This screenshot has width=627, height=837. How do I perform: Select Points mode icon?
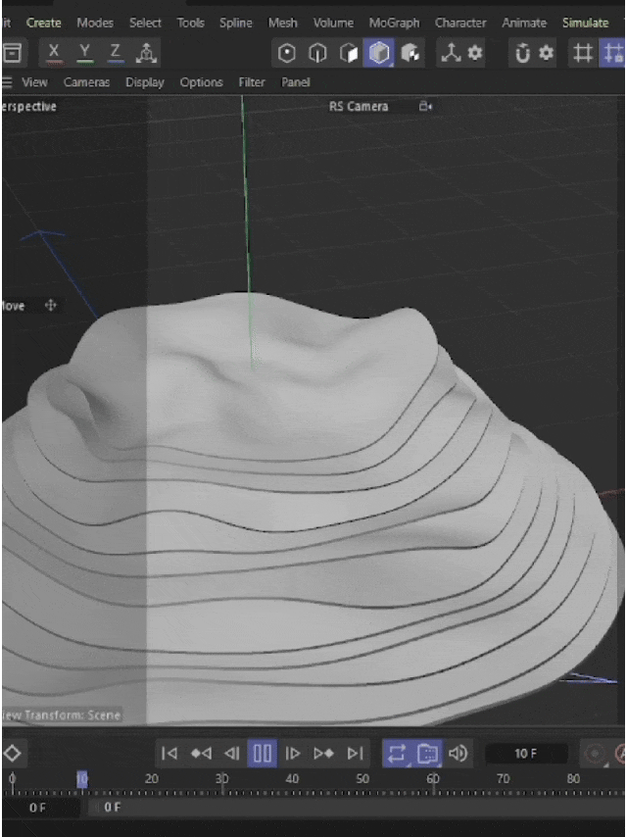click(x=287, y=53)
